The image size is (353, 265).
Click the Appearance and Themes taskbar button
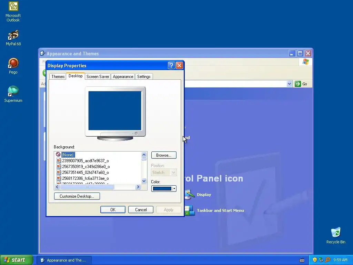pyautogui.click(x=64, y=260)
